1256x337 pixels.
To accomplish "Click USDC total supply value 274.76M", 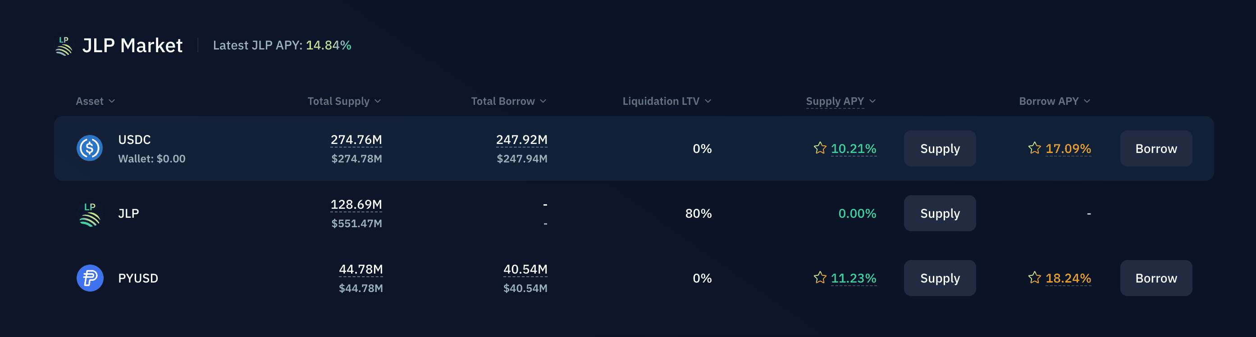I will pyautogui.click(x=356, y=140).
